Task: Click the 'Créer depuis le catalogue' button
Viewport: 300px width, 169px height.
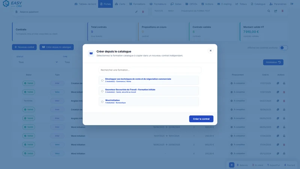Action: [57, 47]
